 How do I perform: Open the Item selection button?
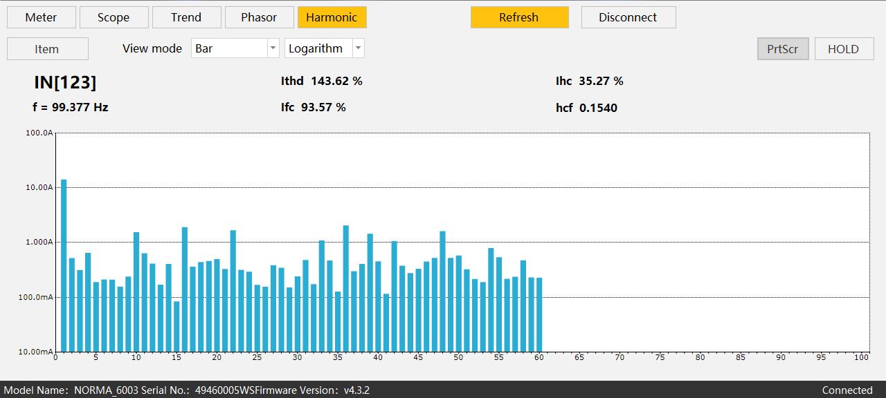pyautogui.click(x=47, y=49)
